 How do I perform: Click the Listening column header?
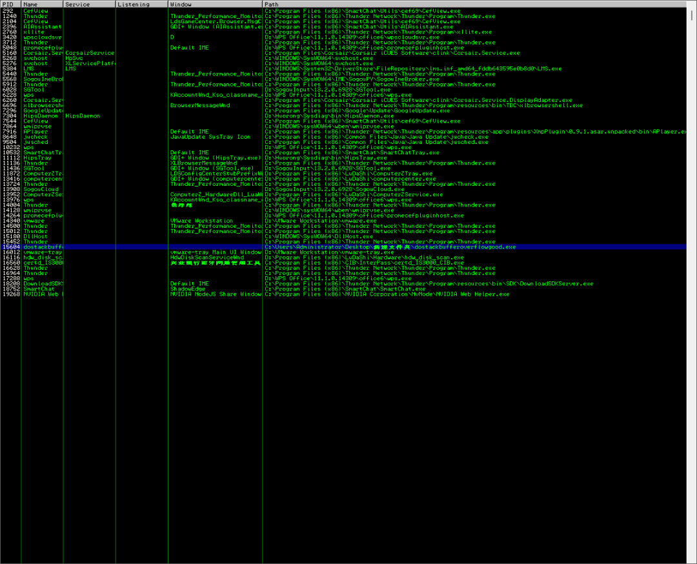tap(142, 4)
